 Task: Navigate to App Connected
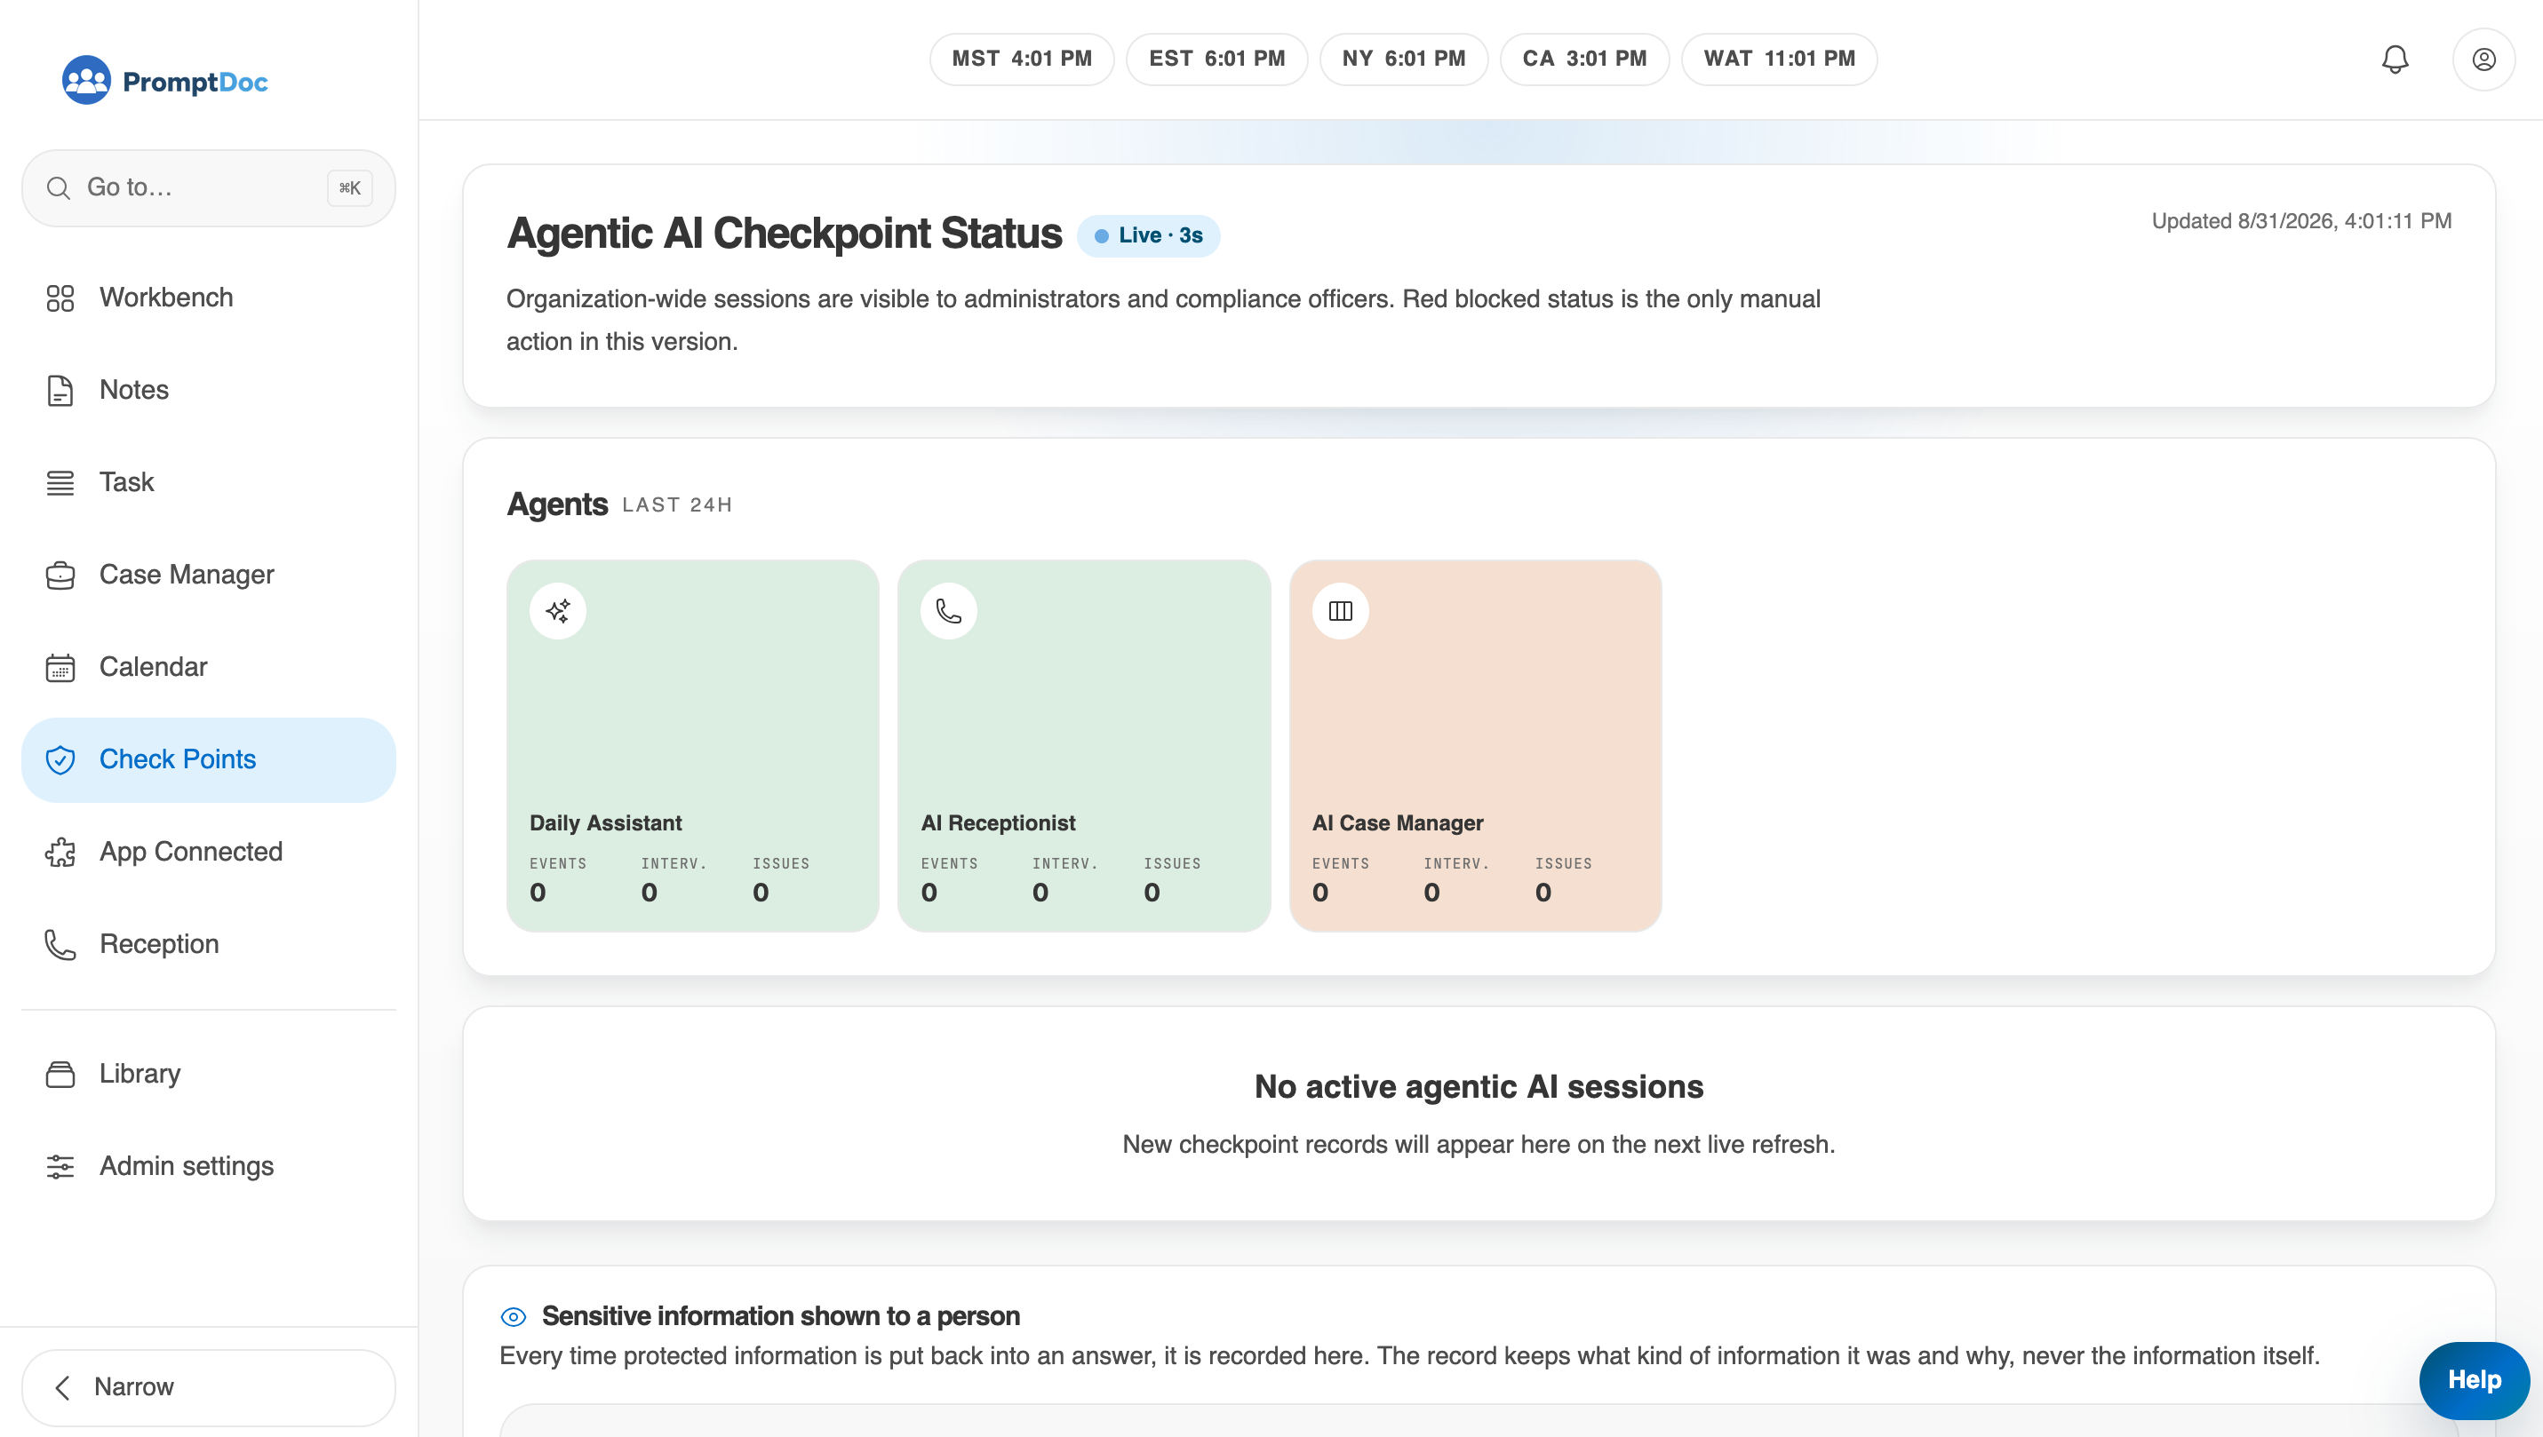tap(208, 852)
